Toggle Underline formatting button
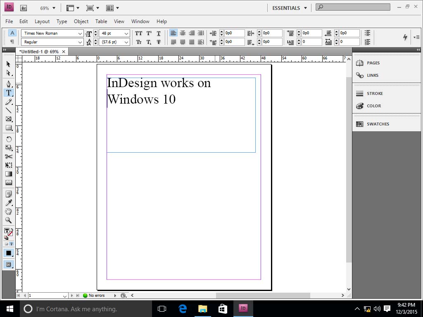The image size is (423, 317). [159, 33]
